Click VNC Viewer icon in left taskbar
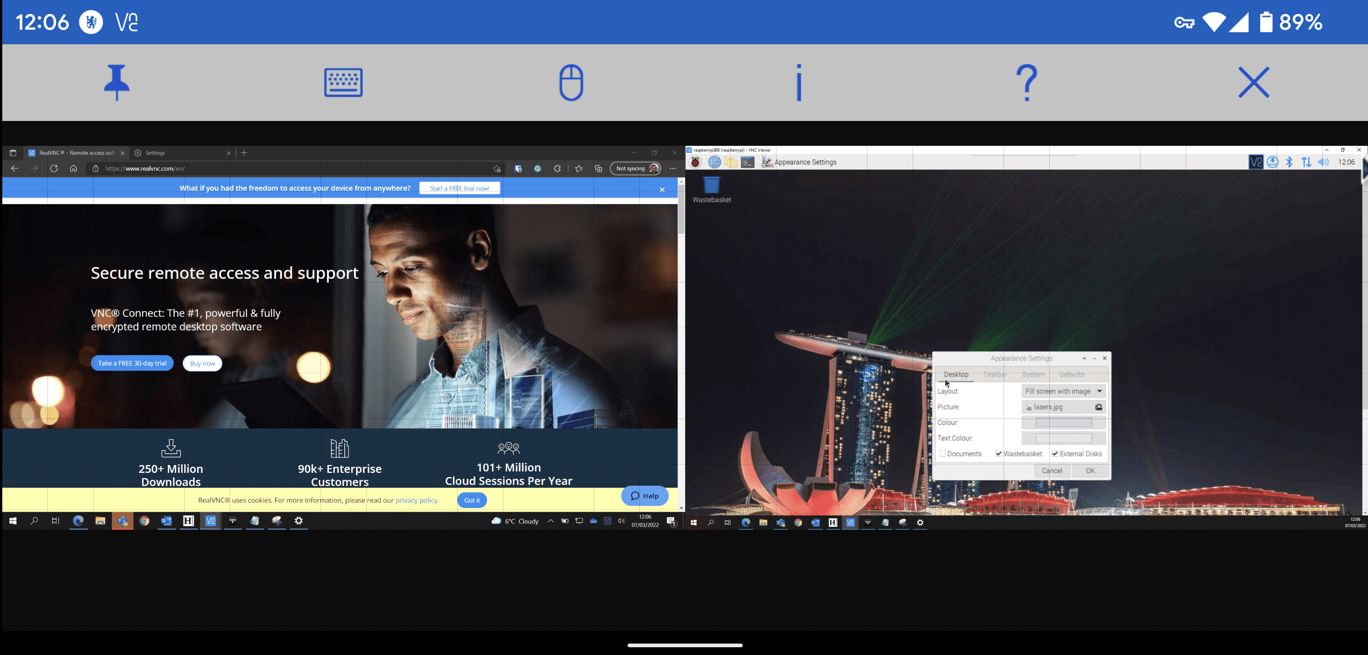Viewport: 1368px width, 655px height. (x=210, y=521)
